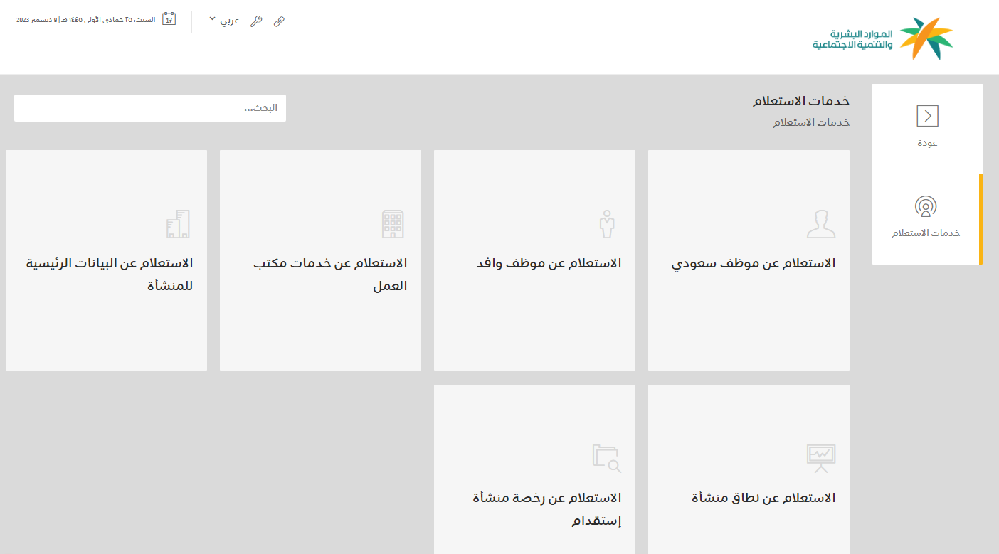Image resolution: width=999 pixels, height=554 pixels.
Task: Select the خدمات الاستعلام sidebar icon
Action: [926, 206]
